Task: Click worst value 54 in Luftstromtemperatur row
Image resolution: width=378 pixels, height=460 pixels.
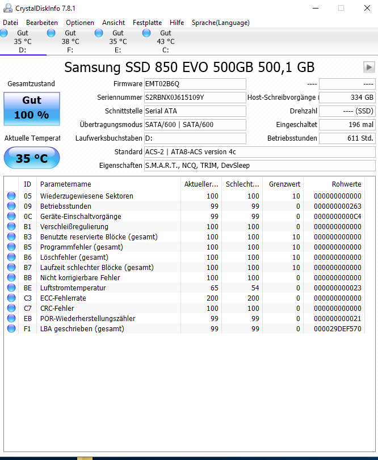Action: [x=255, y=288]
